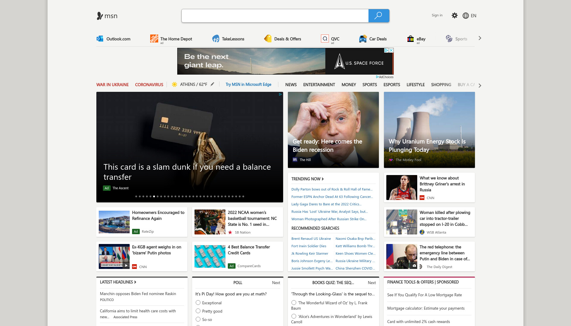The image size is (571, 326).
Task: Click The Motley Fool jester logo
Action: coord(391,160)
